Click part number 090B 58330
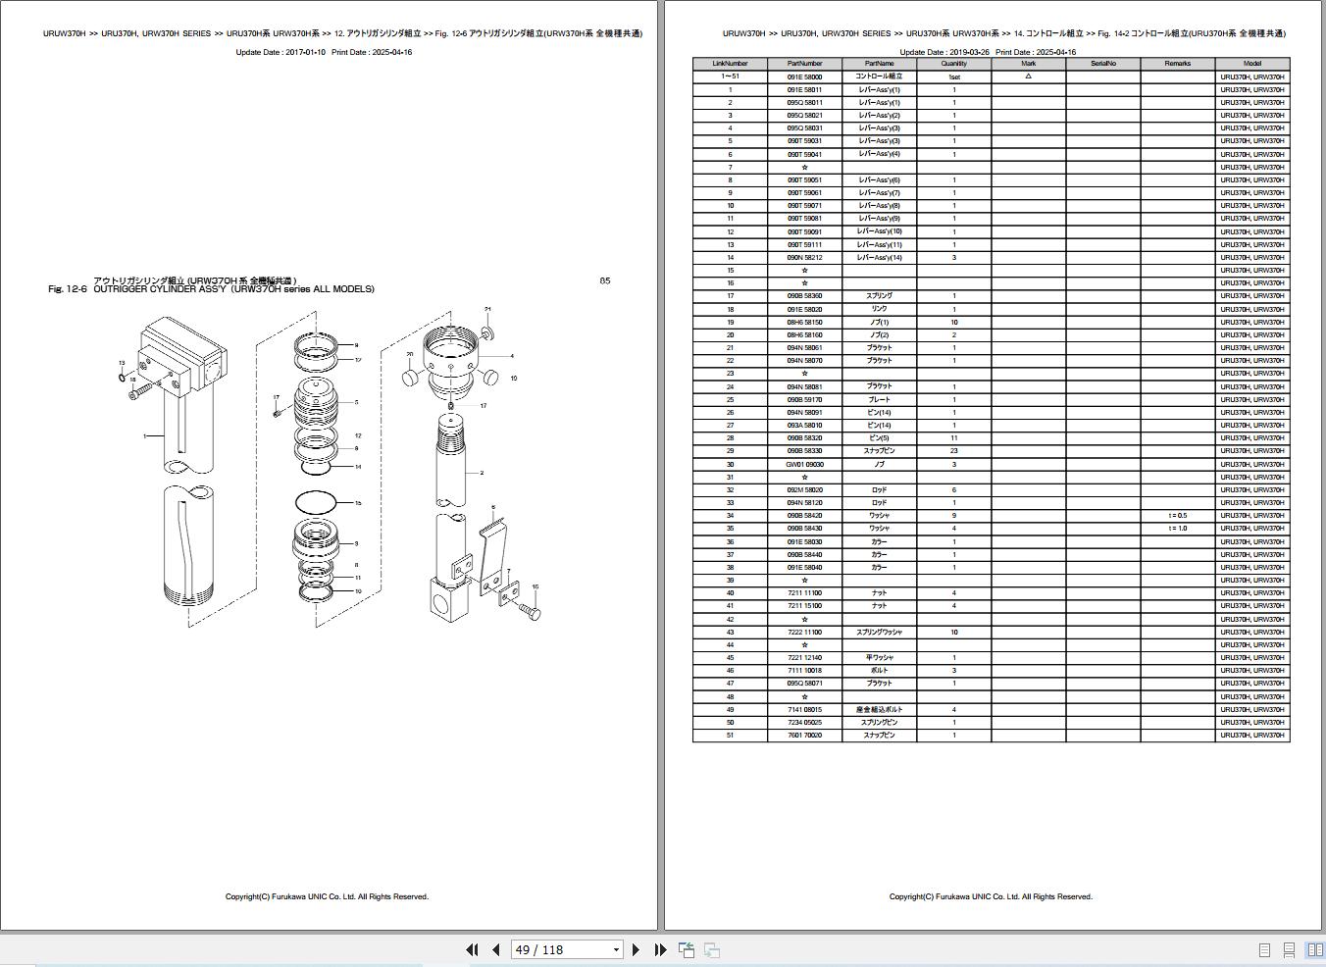Image resolution: width=1326 pixels, height=967 pixels. tap(804, 451)
